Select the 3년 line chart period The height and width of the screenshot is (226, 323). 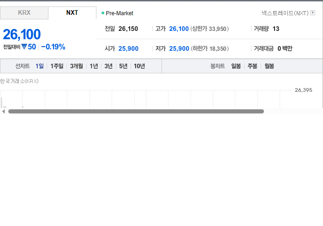108,66
